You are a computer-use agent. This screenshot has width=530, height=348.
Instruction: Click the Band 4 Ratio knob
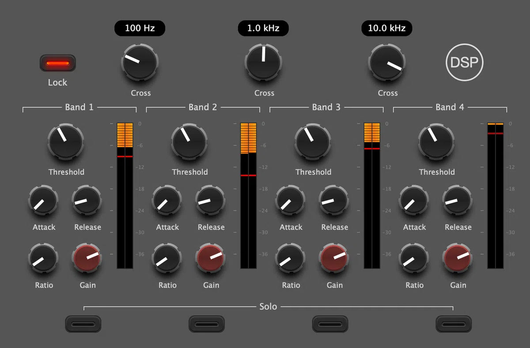click(414, 259)
